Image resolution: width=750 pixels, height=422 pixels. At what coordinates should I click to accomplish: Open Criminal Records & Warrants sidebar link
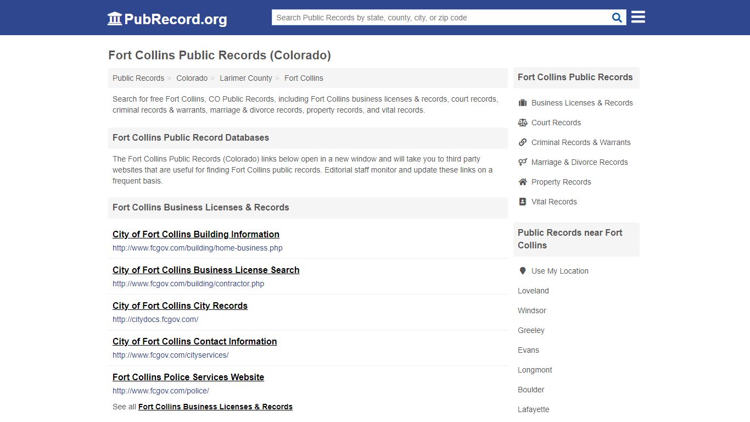click(581, 142)
